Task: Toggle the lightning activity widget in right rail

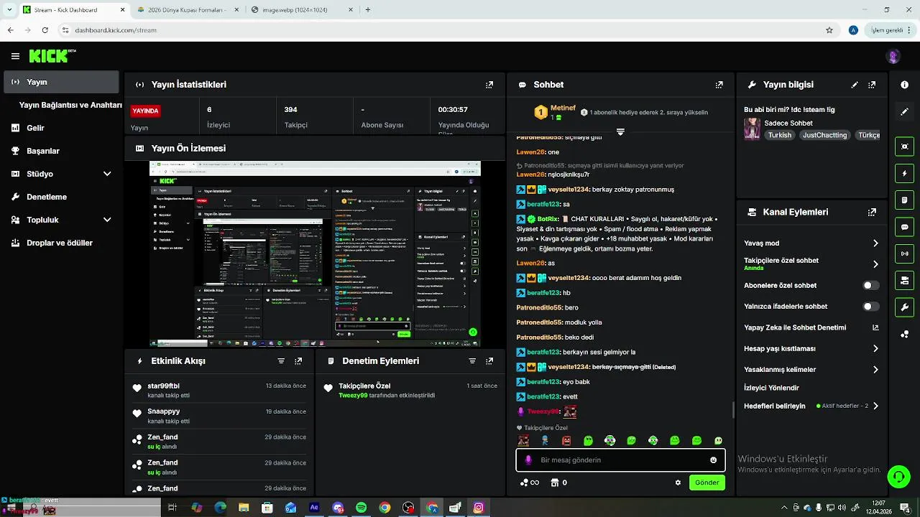Action: click(905, 173)
